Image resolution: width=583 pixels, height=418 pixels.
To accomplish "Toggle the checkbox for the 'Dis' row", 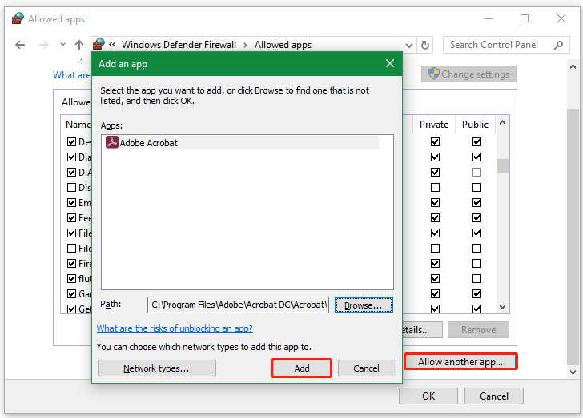I will tap(72, 188).
